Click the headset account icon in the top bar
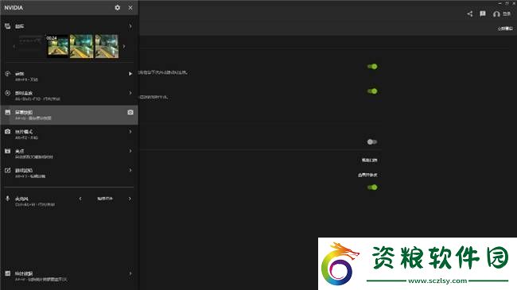 pyautogui.click(x=496, y=14)
